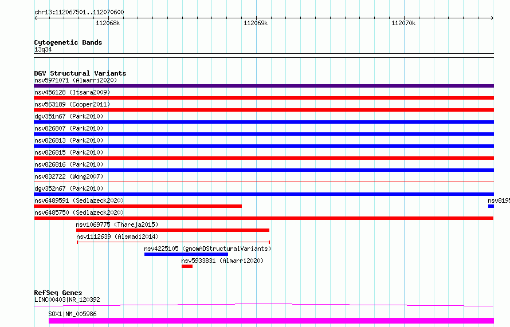This screenshot has width=510, height=327.
Task: Click the small blue nsv8195 bar at right edge
Action: click(x=491, y=206)
